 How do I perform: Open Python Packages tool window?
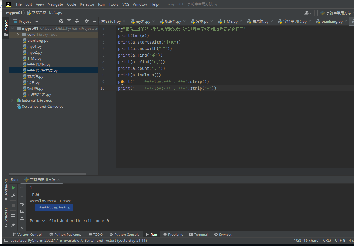pos(65,235)
